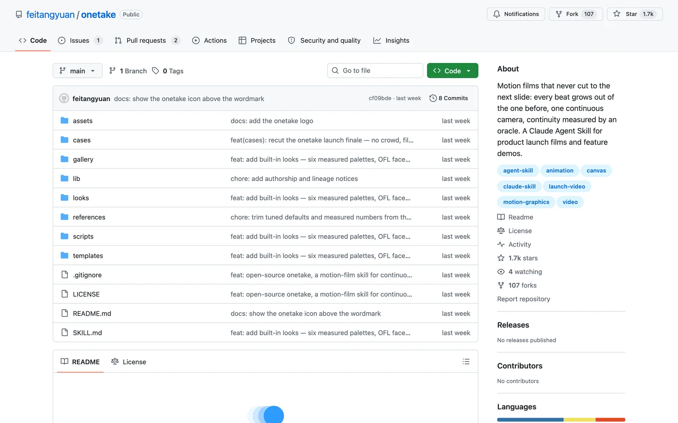The height and width of the screenshot is (423, 678).
Task: Click the eye icon beside 4 watching
Action: [x=501, y=272]
